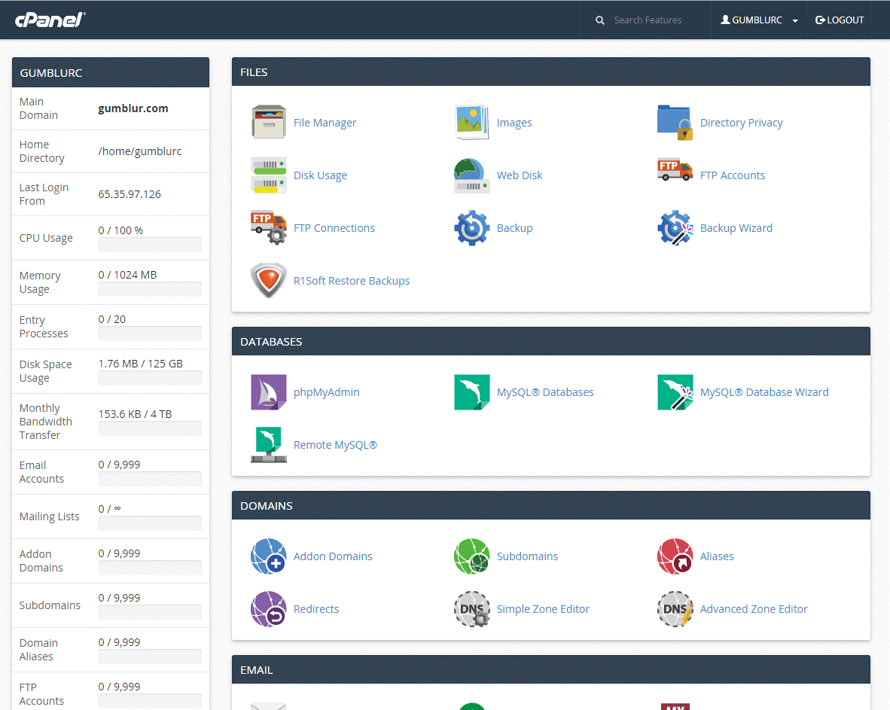Click the Disk Usage meter icon
This screenshot has height=710, width=890.
pyautogui.click(x=269, y=175)
